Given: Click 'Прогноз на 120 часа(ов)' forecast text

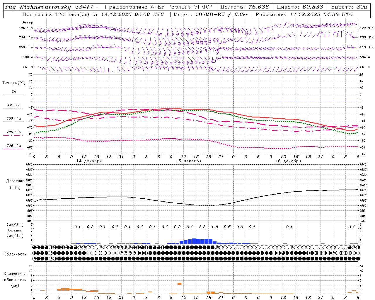Looking at the screenshot, I should coord(56,14).
